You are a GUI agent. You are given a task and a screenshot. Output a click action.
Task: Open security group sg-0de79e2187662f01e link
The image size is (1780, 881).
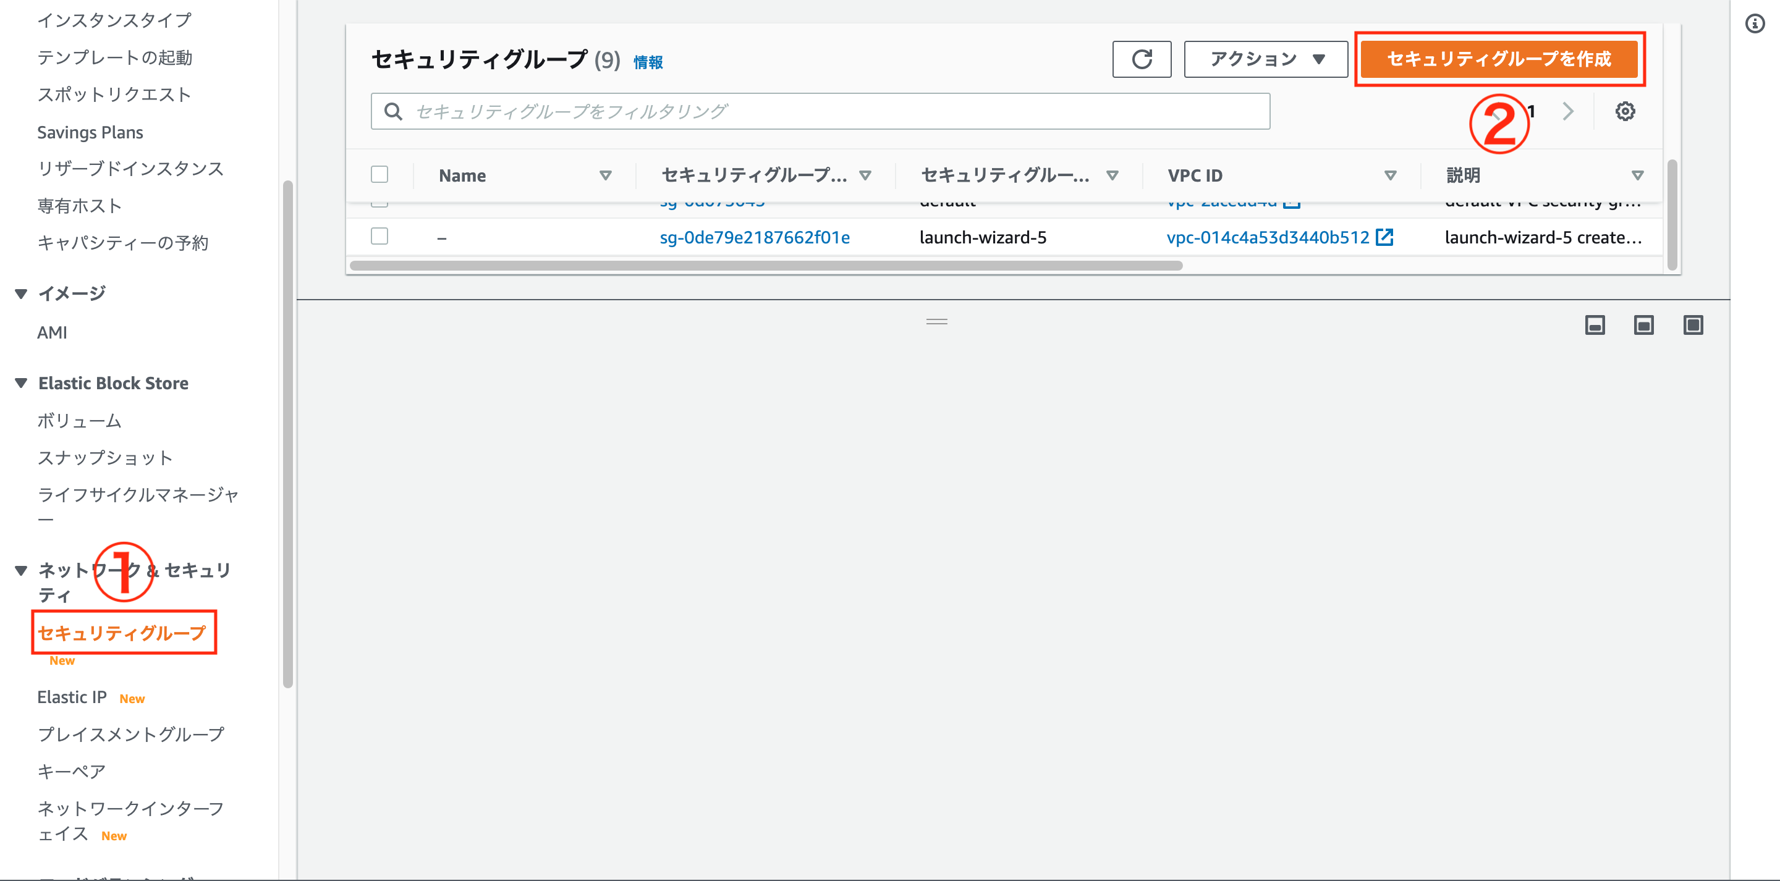click(x=755, y=237)
